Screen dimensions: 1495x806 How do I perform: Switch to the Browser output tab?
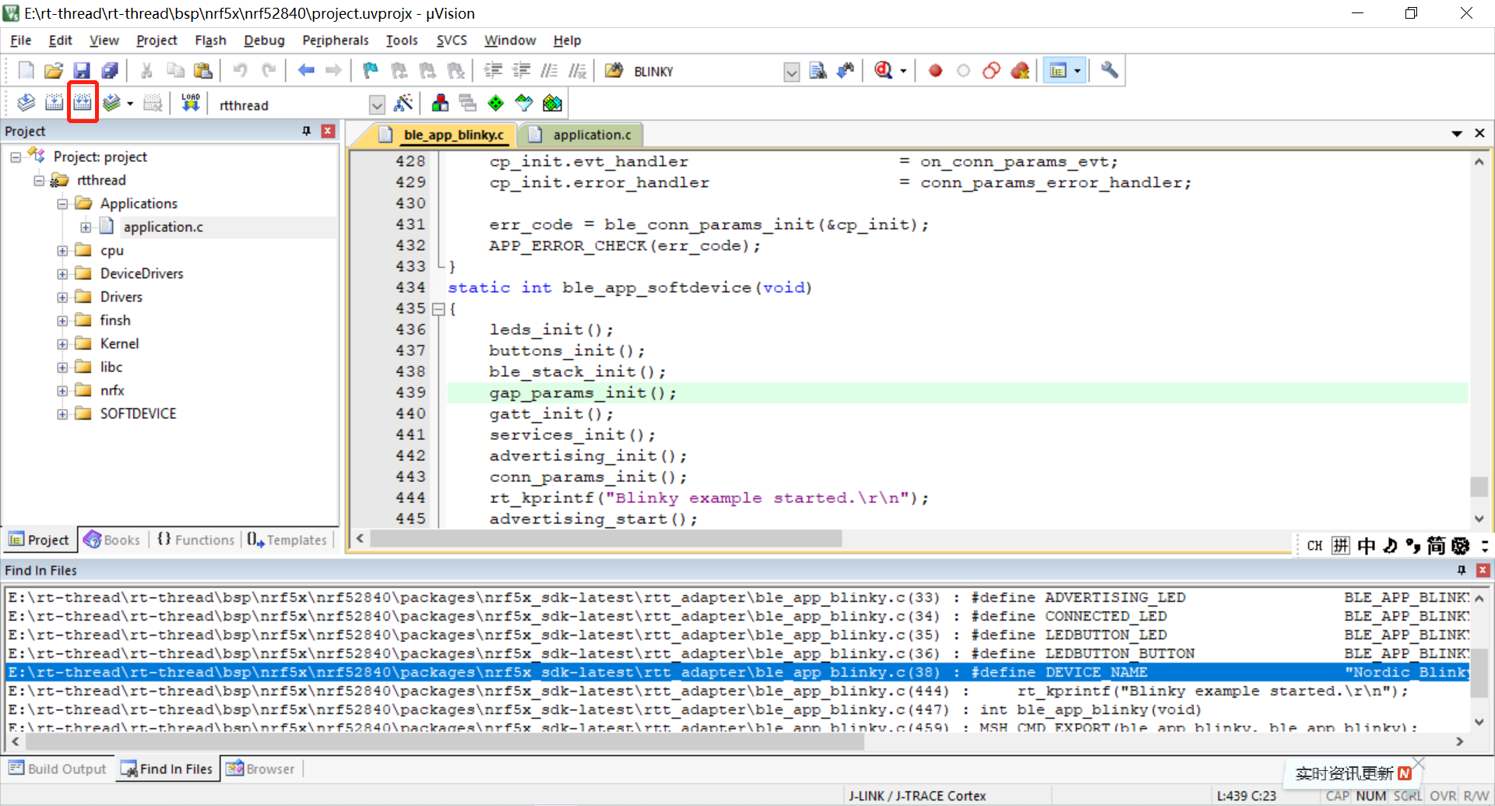260,769
